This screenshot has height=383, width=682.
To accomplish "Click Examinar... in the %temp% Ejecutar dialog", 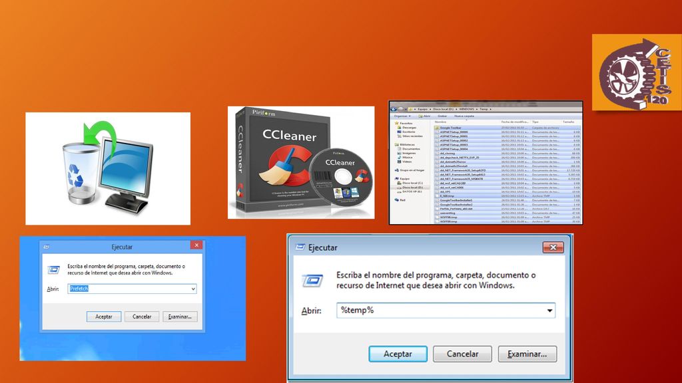I will coord(527,354).
